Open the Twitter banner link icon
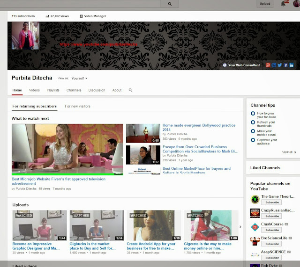The height and width of the screenshot is (267, 300). pyautogui.click(x=279, y=65)
